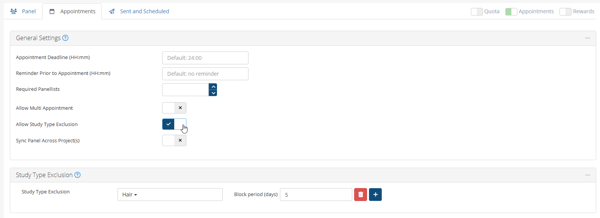Open the Sent and Scheduled tab

139,11
